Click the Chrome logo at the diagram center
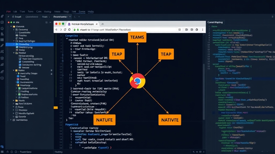This screenshot has height=154, width=275. coord(137,81)
